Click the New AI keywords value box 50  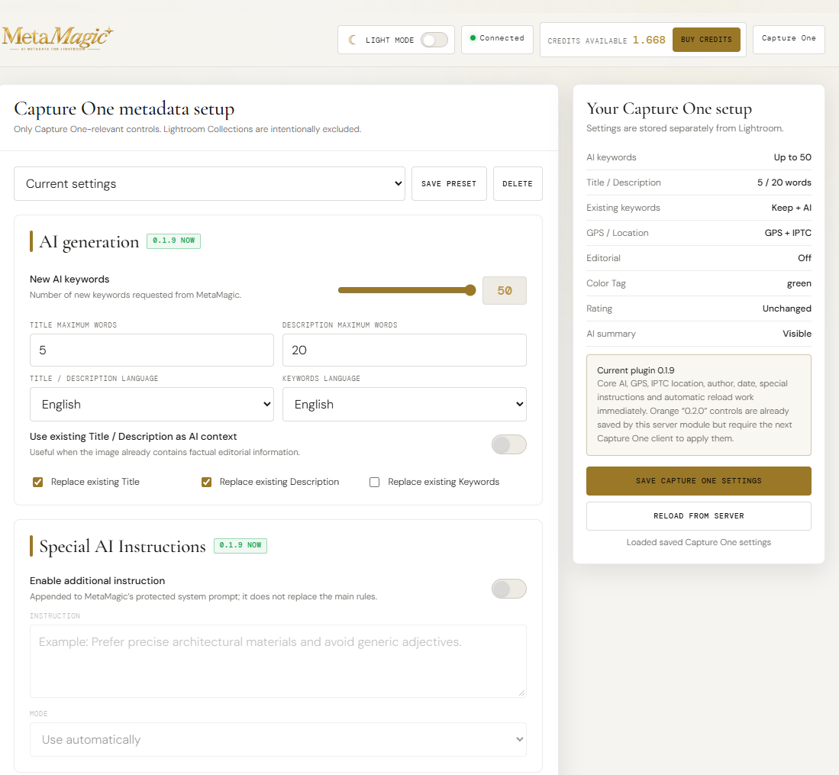point(505,291)
